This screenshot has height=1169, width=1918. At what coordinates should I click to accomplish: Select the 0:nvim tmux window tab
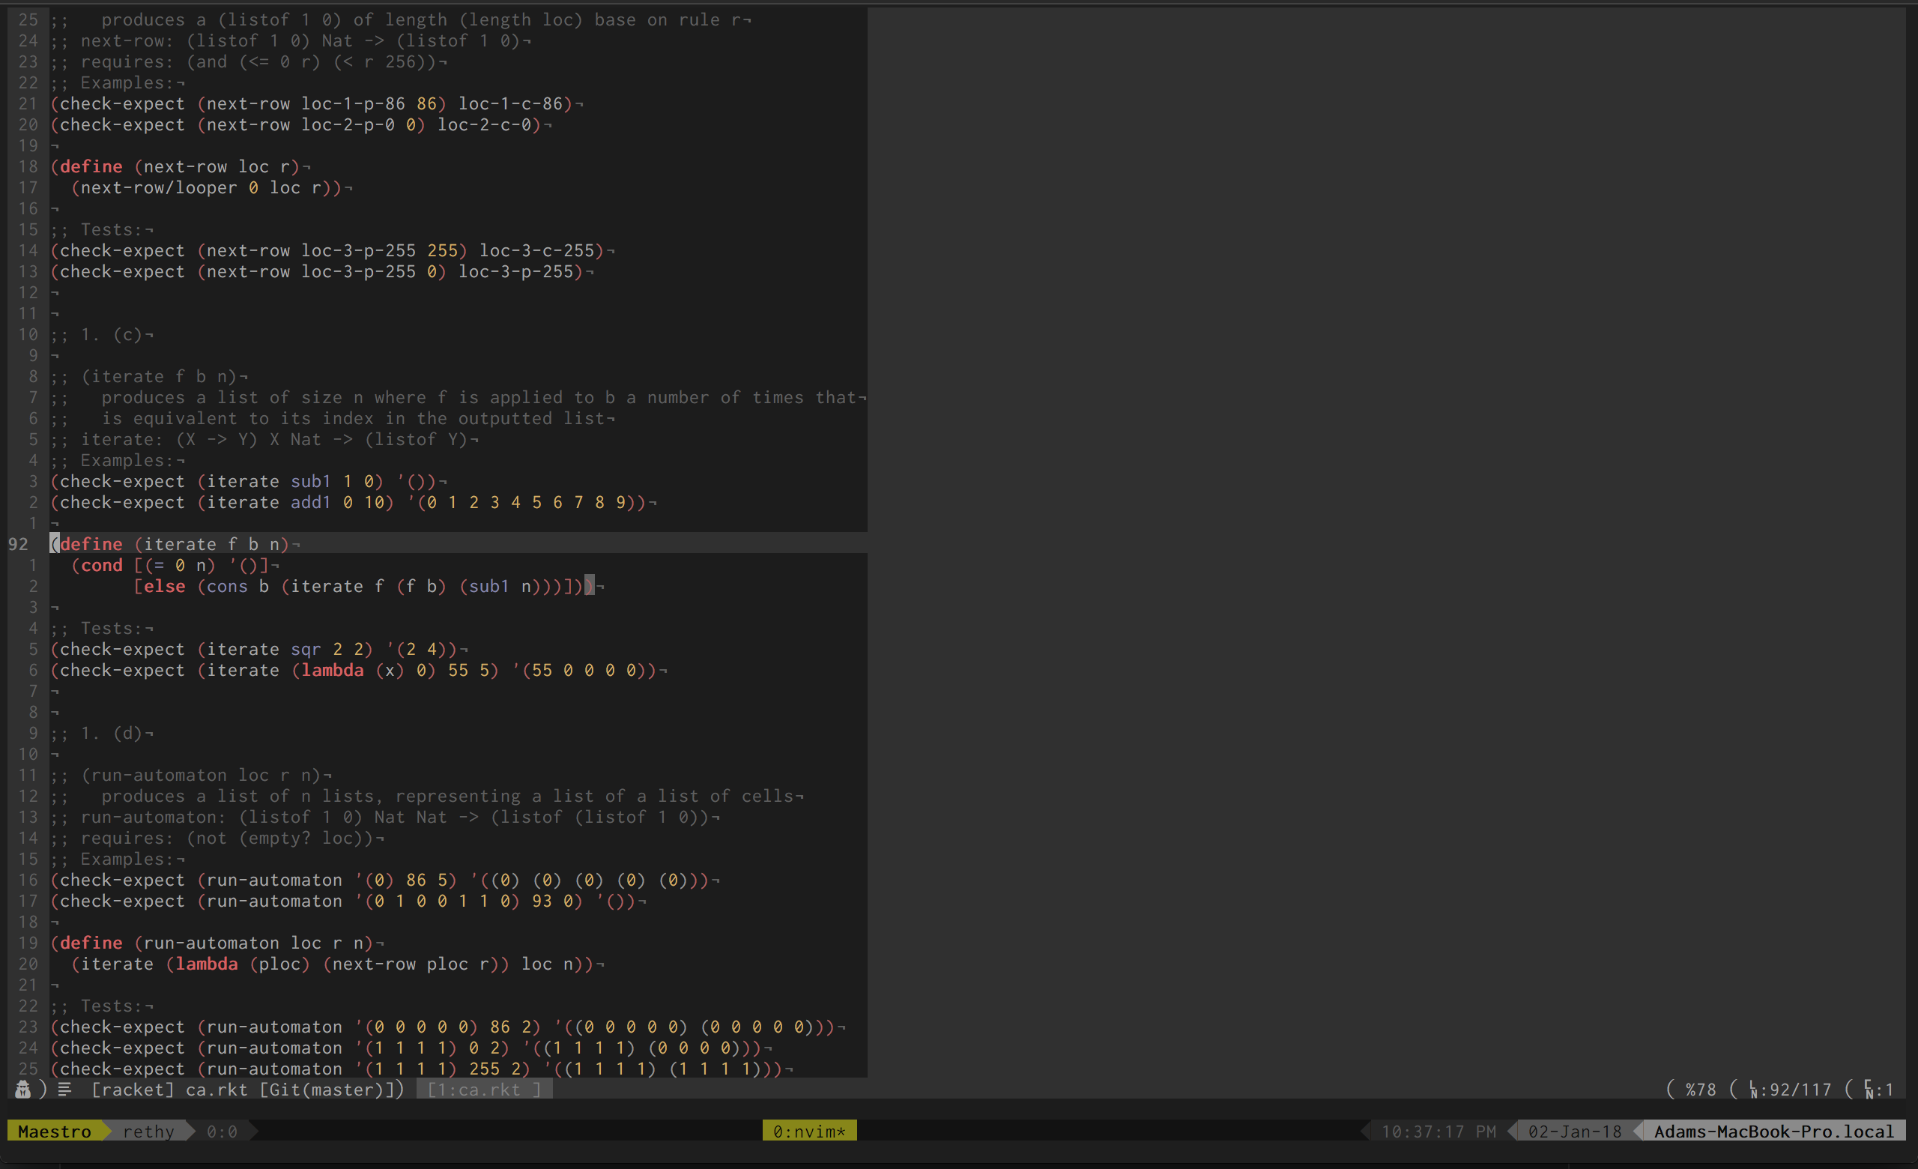pos(808,1131)
